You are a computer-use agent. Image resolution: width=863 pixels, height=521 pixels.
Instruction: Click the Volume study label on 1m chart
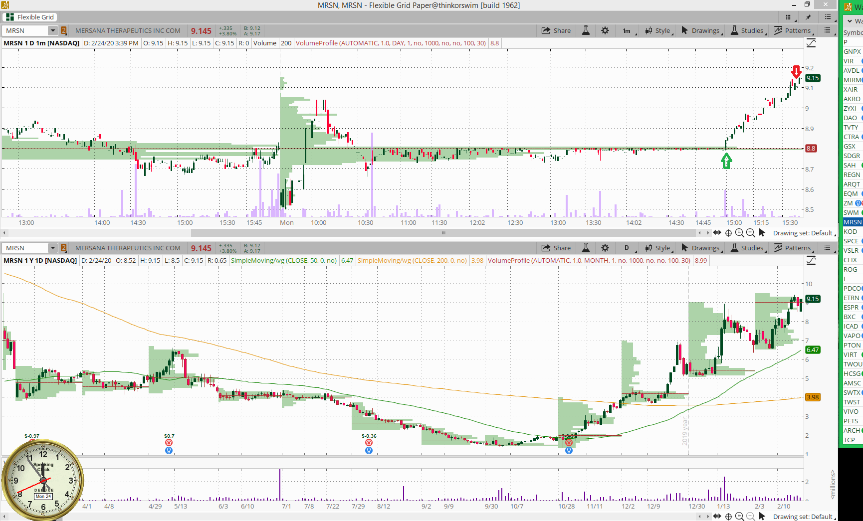pos(265,43)
